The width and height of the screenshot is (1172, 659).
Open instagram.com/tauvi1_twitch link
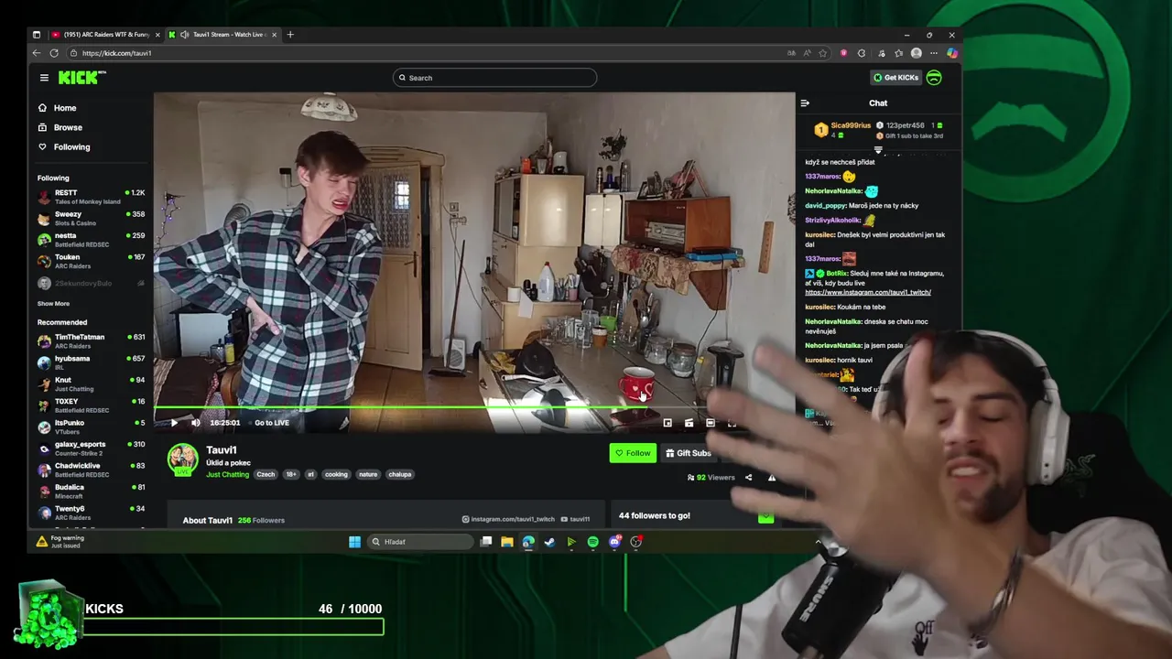coord(509,519)
